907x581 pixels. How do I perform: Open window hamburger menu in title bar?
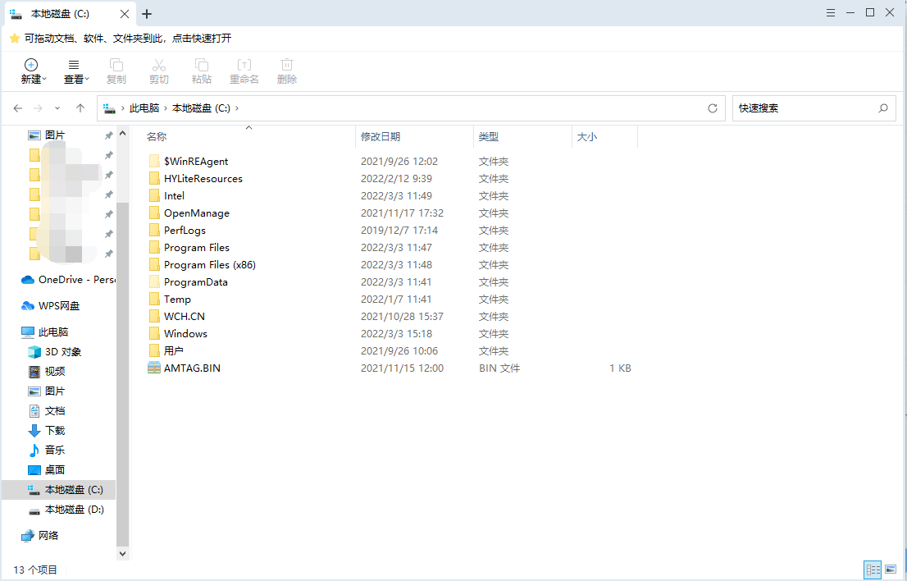[x=831, y=12]
